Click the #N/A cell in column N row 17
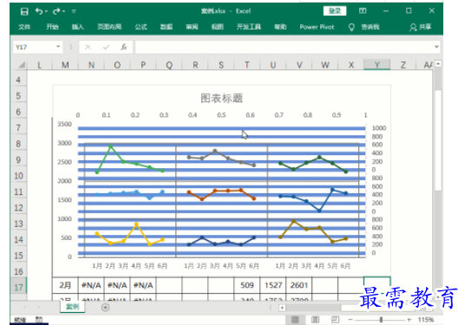The image size is (465, 325). click(91, 285)
